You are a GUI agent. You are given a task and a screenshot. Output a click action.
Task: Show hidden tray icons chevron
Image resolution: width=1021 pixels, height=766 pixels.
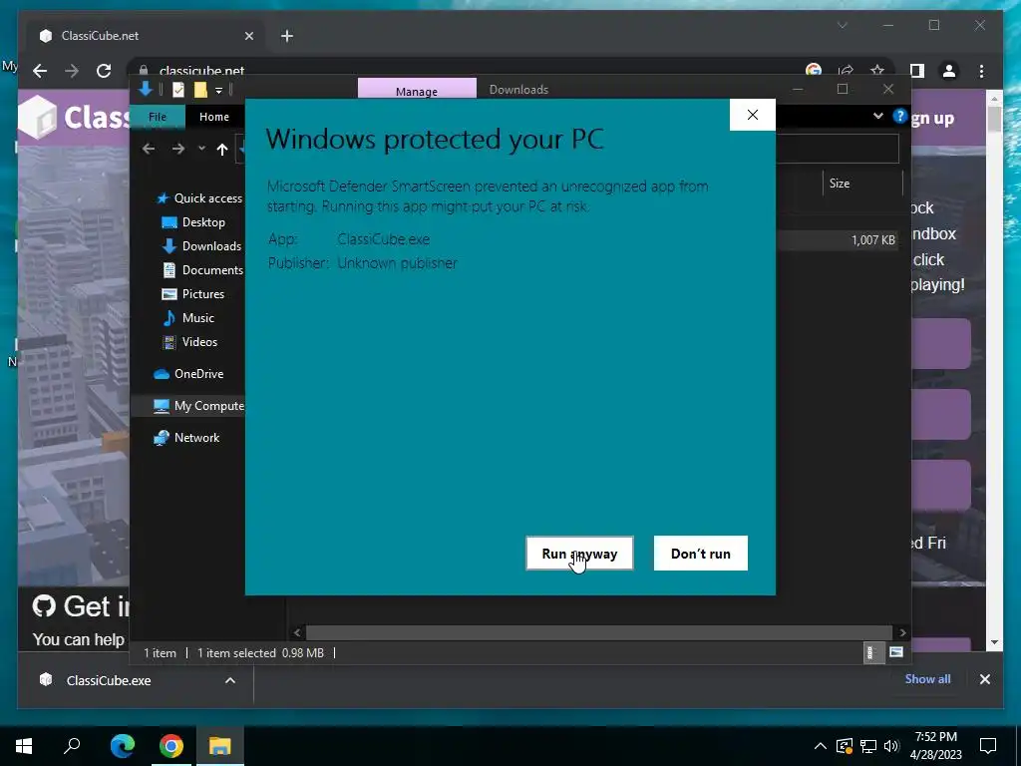[x=821, y=746]
